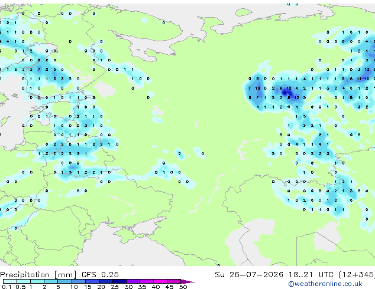Click the '20' legend scale label
The width and height of the screenshot is (375, 289).
tap(101, 287)
